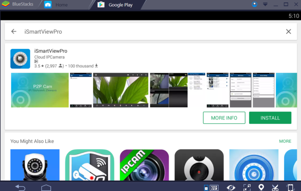Click the phone shake/rotate icon

coord(290,187)
